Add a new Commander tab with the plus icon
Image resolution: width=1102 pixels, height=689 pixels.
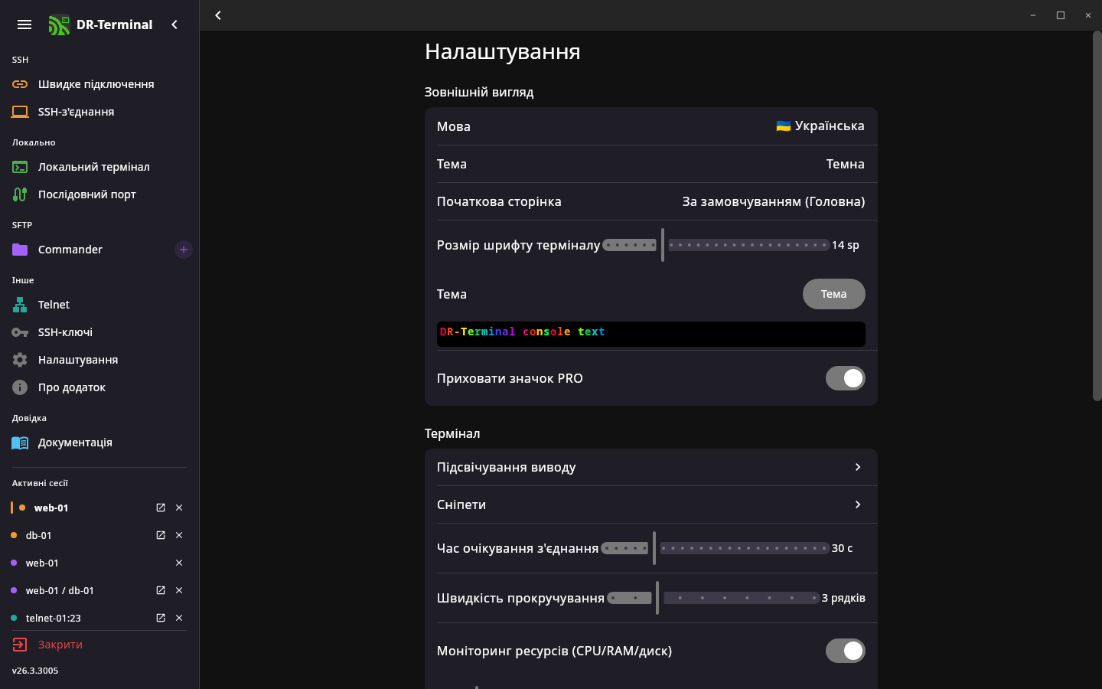pos(184,250)
